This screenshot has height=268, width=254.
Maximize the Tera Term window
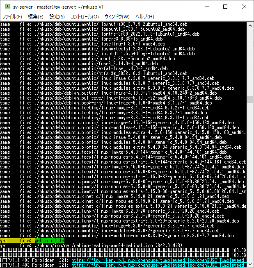pos(225,7)
